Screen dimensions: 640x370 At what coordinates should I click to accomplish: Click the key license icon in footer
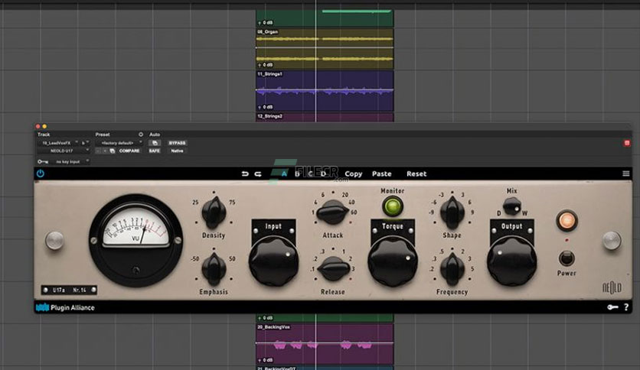(x=612, y=307)
